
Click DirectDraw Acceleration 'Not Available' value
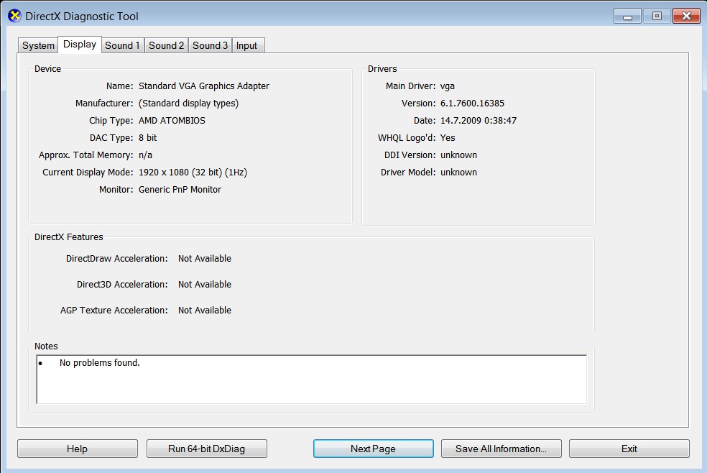[205, 258]
